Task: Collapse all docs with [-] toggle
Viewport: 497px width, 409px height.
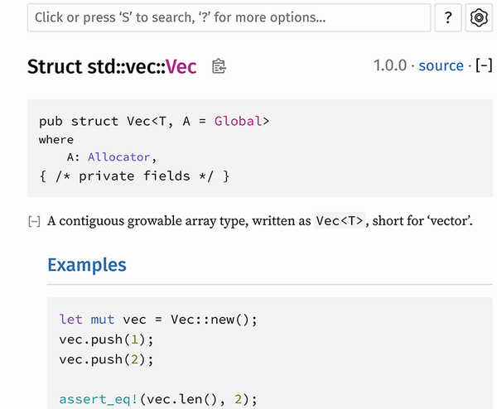Action: [484, 65]
